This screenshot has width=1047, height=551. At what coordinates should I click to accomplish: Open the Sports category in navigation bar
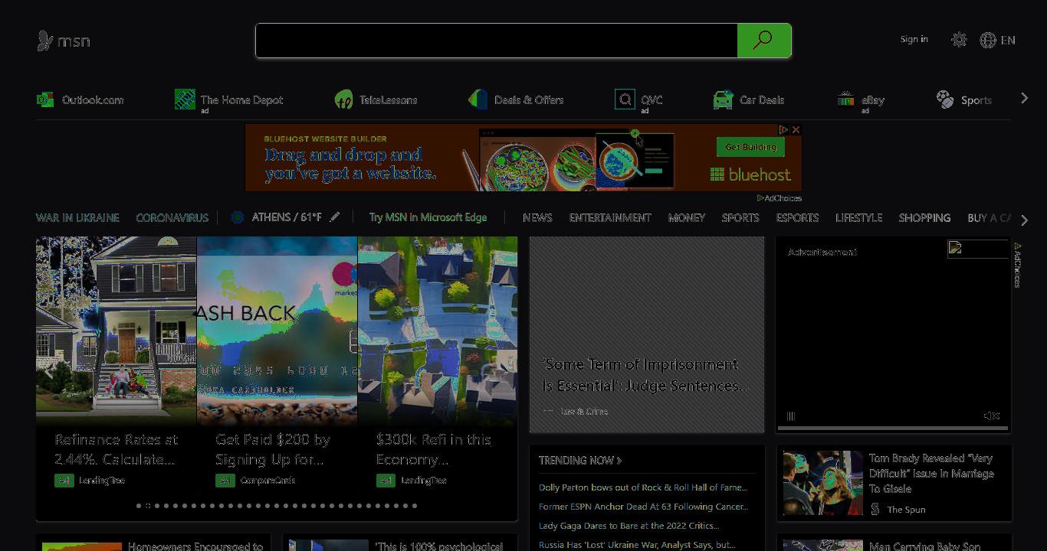(x=740, y=217)
